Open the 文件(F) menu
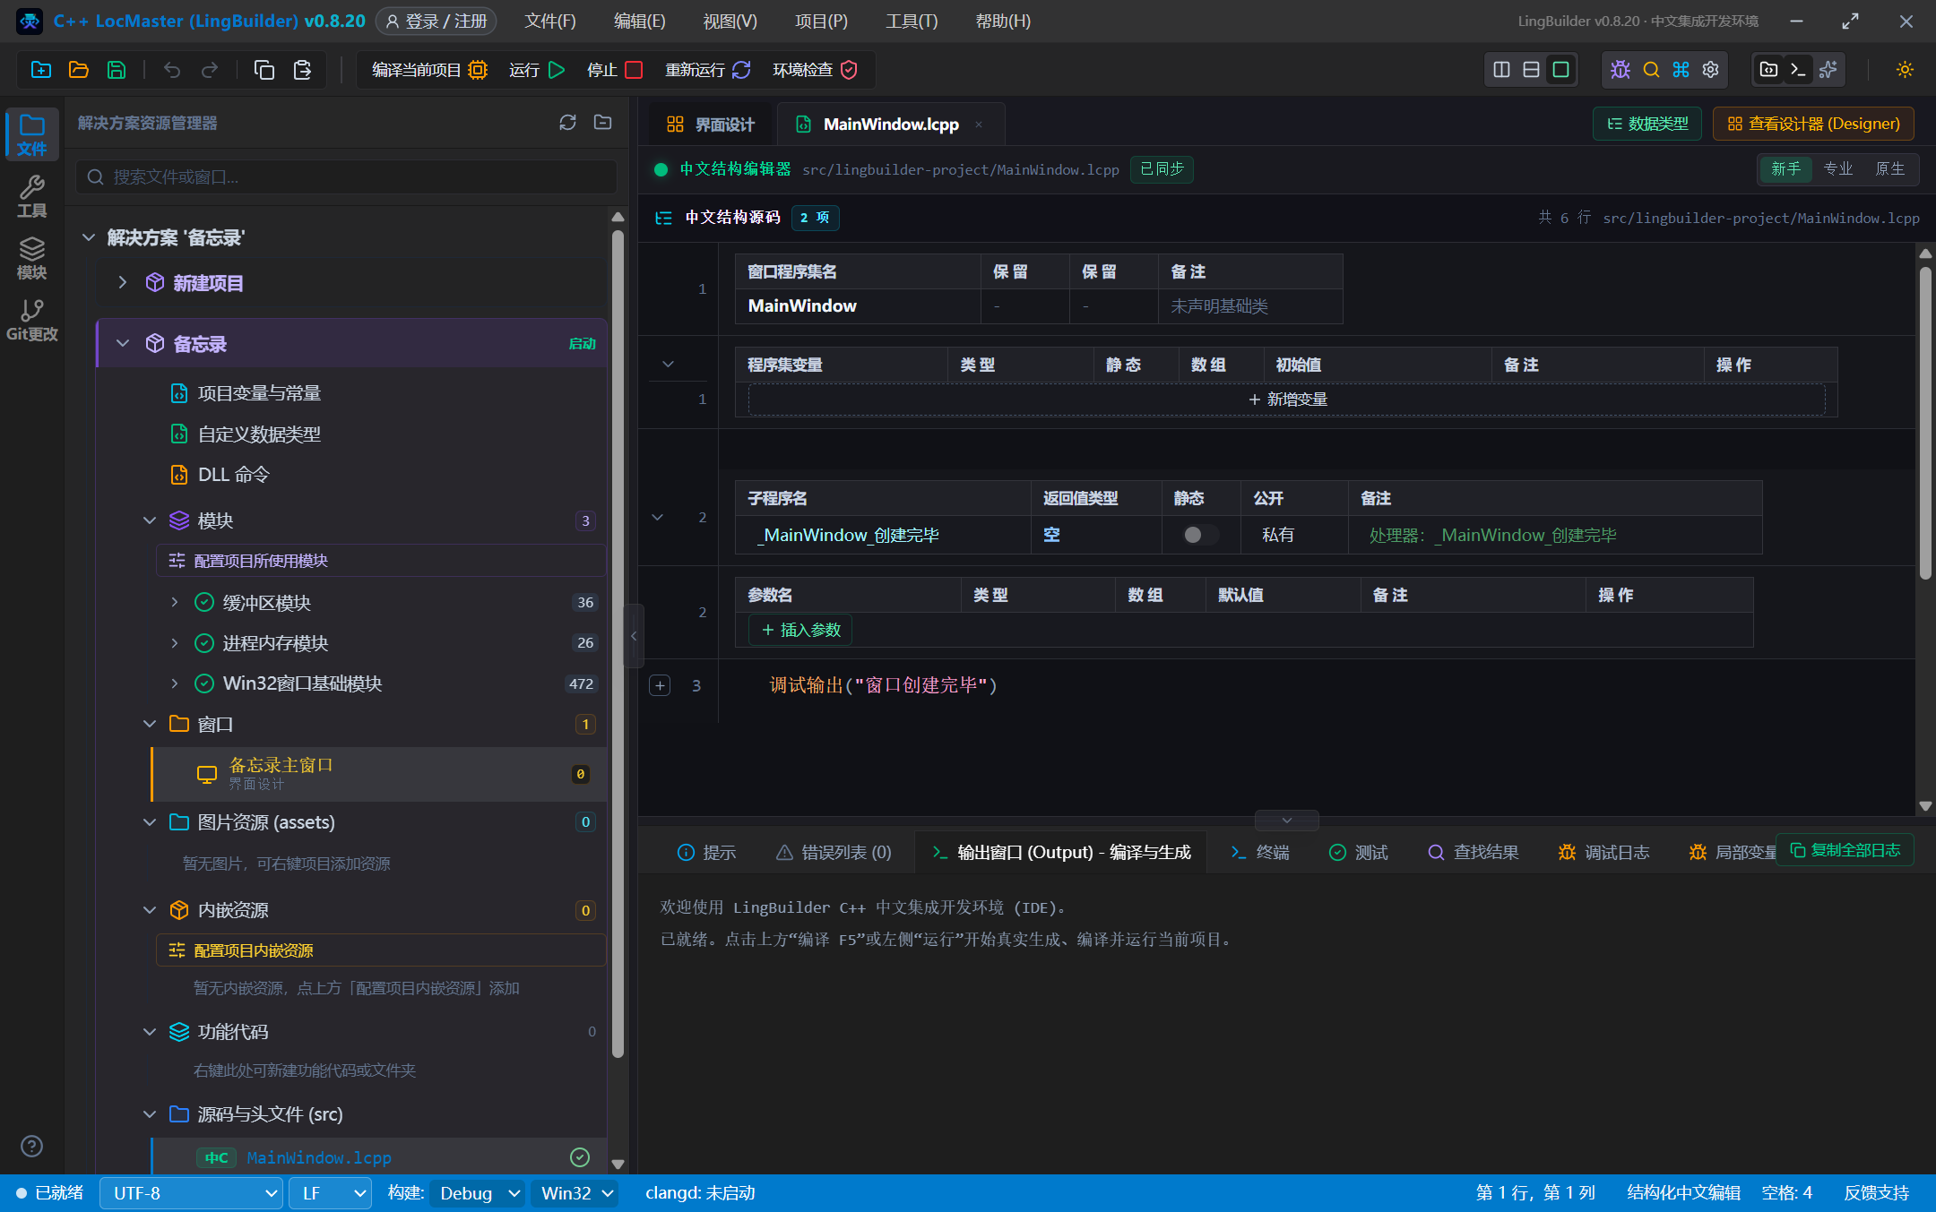Viewport: 1936px width, 1212px height. click(550, 21)
